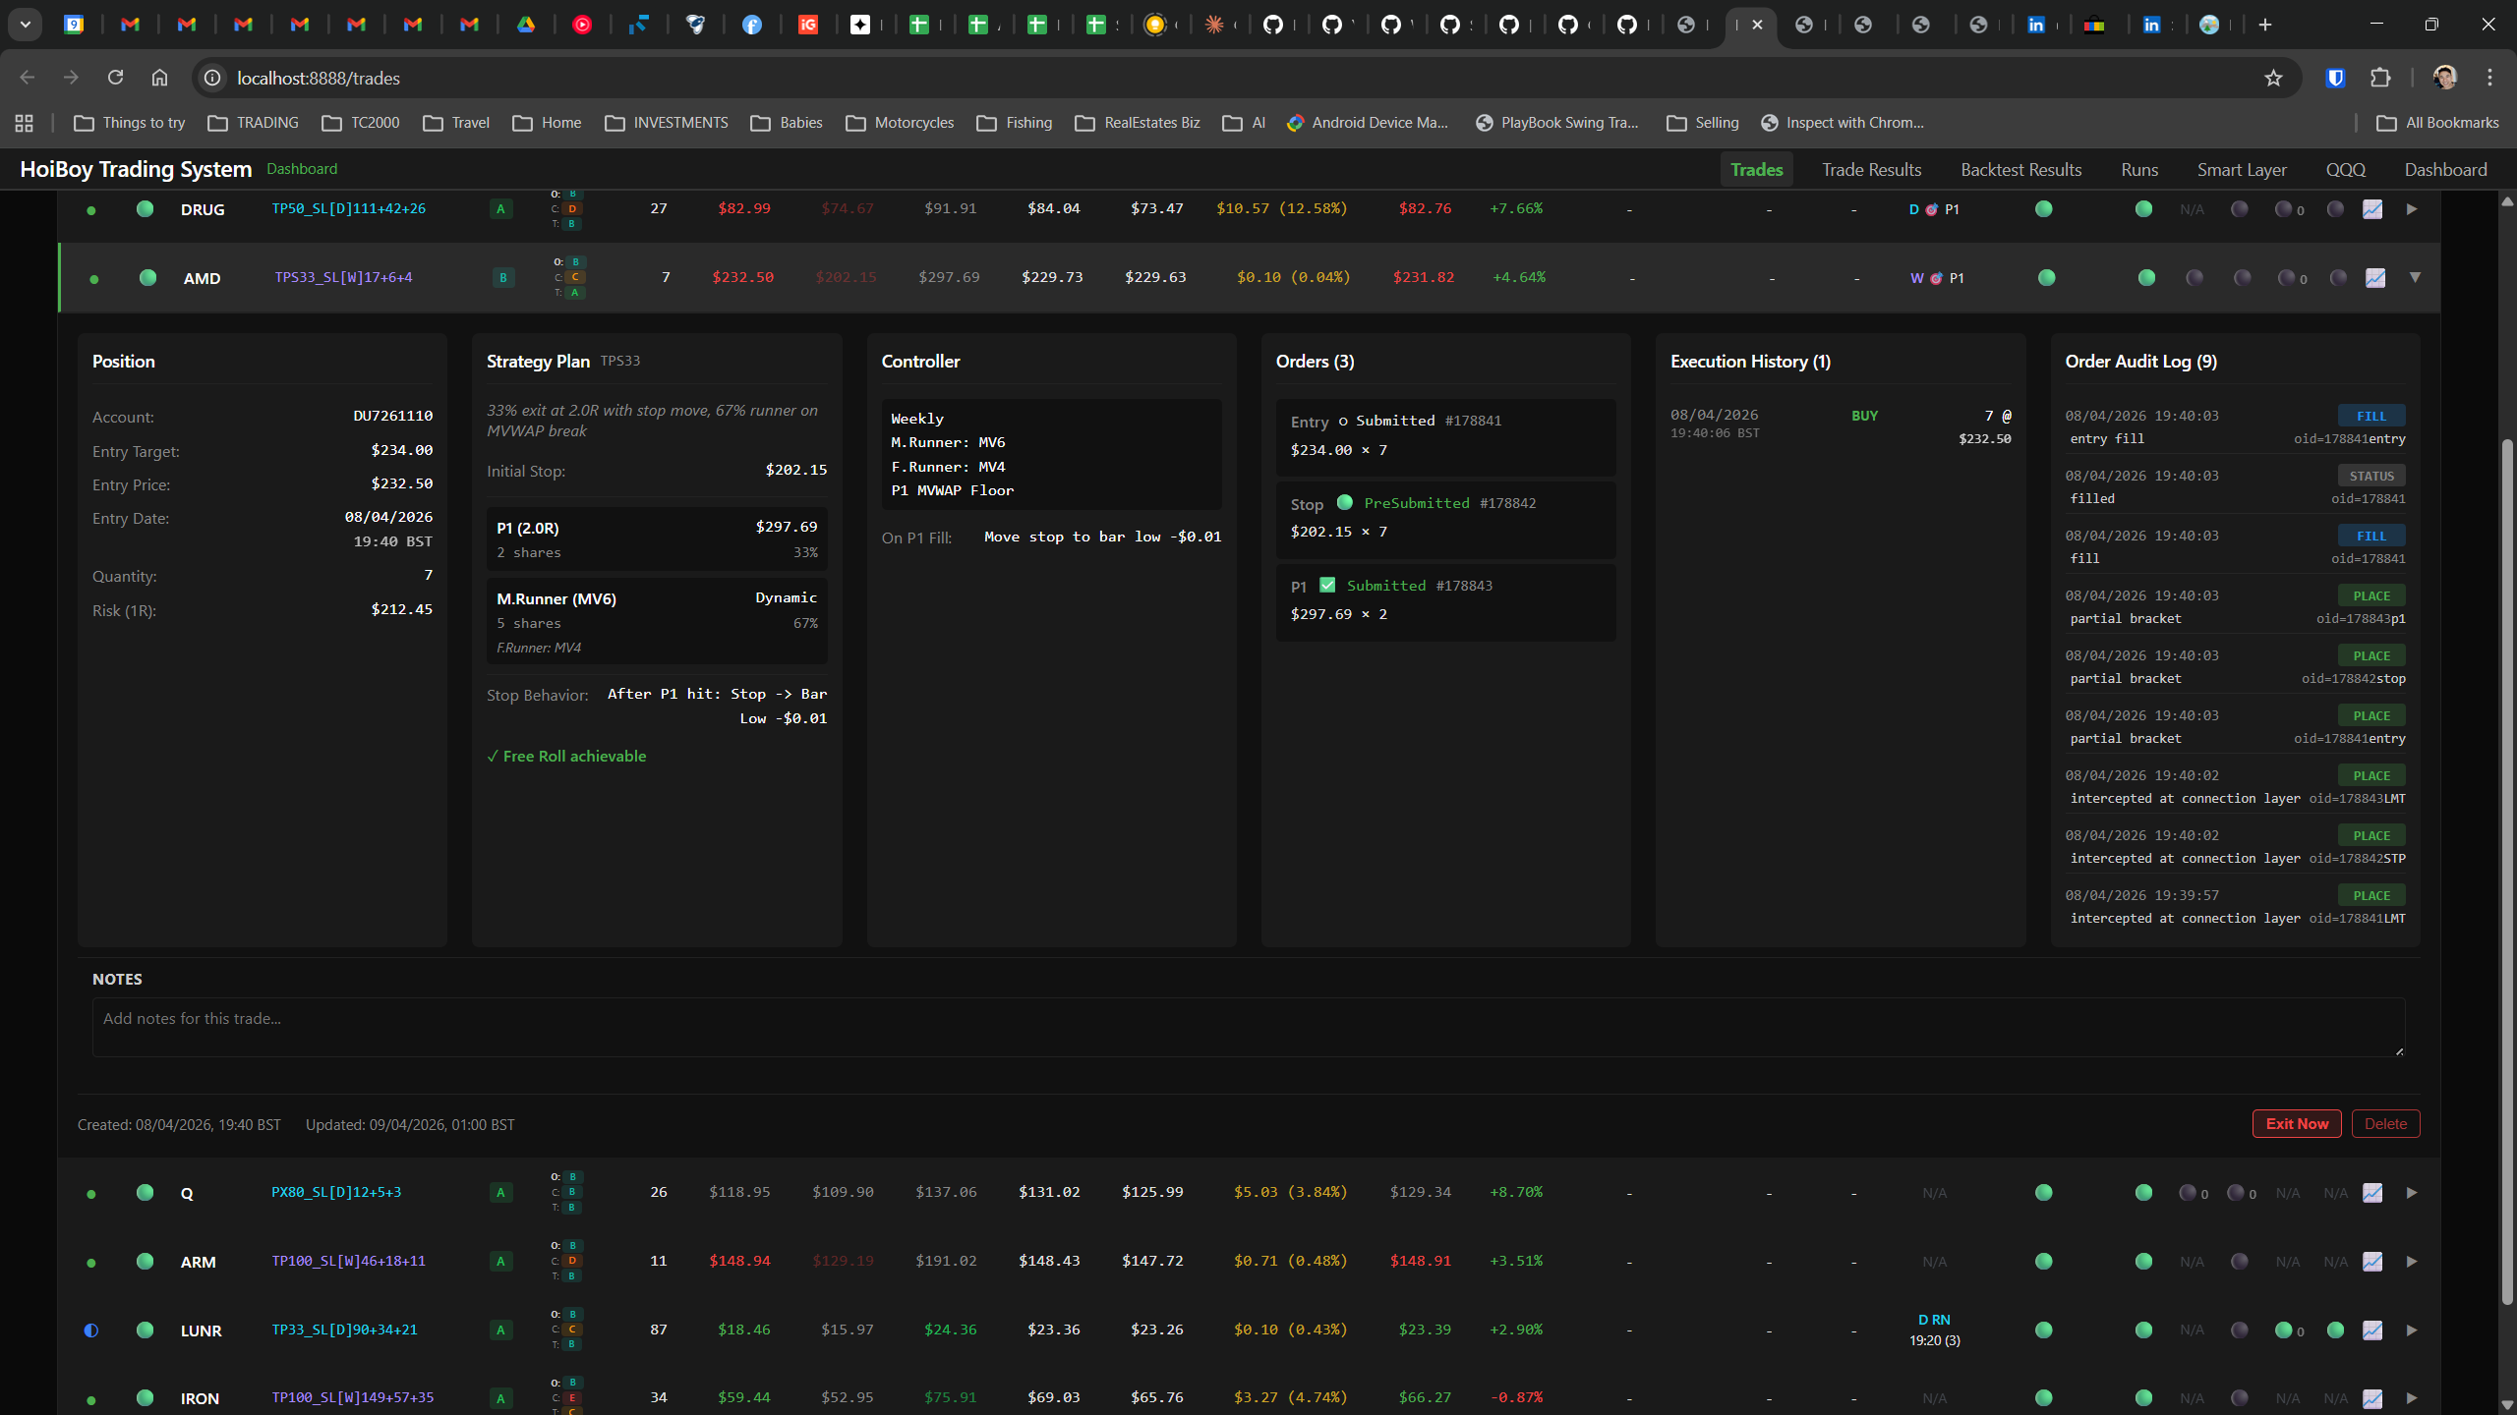Open the Trade Results tab

[x=1871, y=170]
